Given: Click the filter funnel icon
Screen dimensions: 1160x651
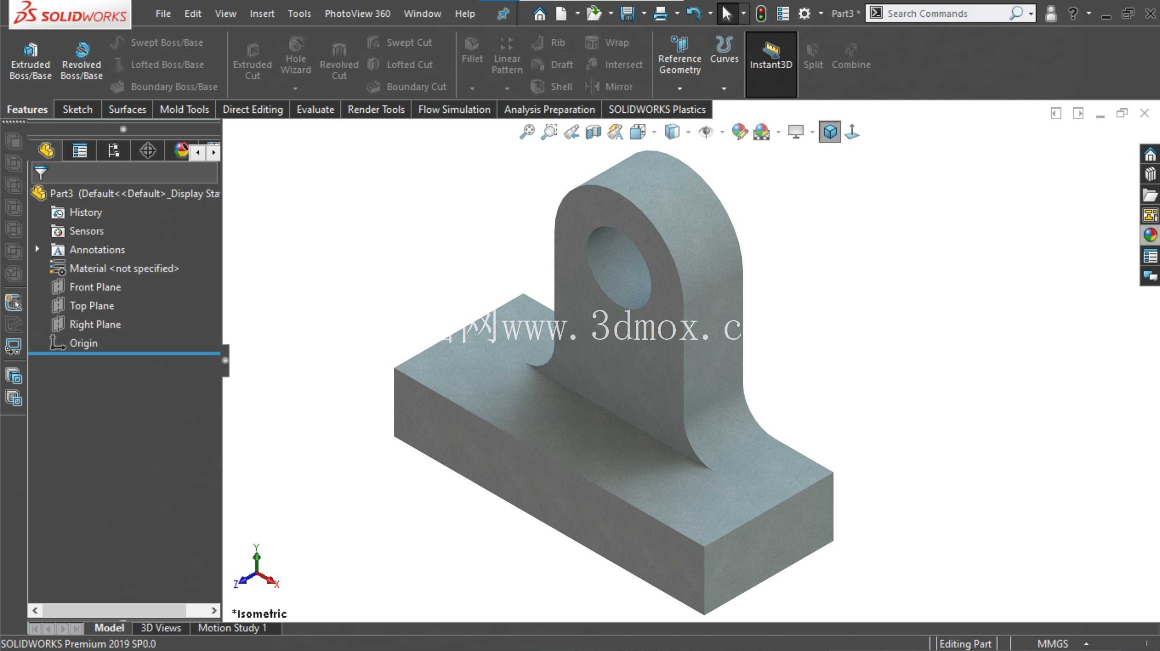Looking at the screenshot, I should pyautogui.click(x=40, y=173).
